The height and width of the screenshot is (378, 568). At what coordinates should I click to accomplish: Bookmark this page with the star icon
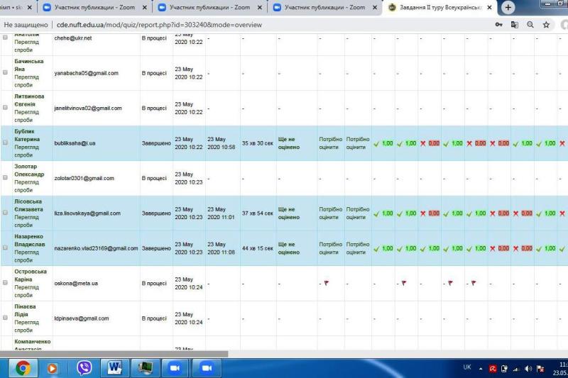(x=546, y=25)
